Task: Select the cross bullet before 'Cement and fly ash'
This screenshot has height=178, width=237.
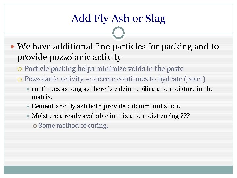Action: [x=28, y=106]
